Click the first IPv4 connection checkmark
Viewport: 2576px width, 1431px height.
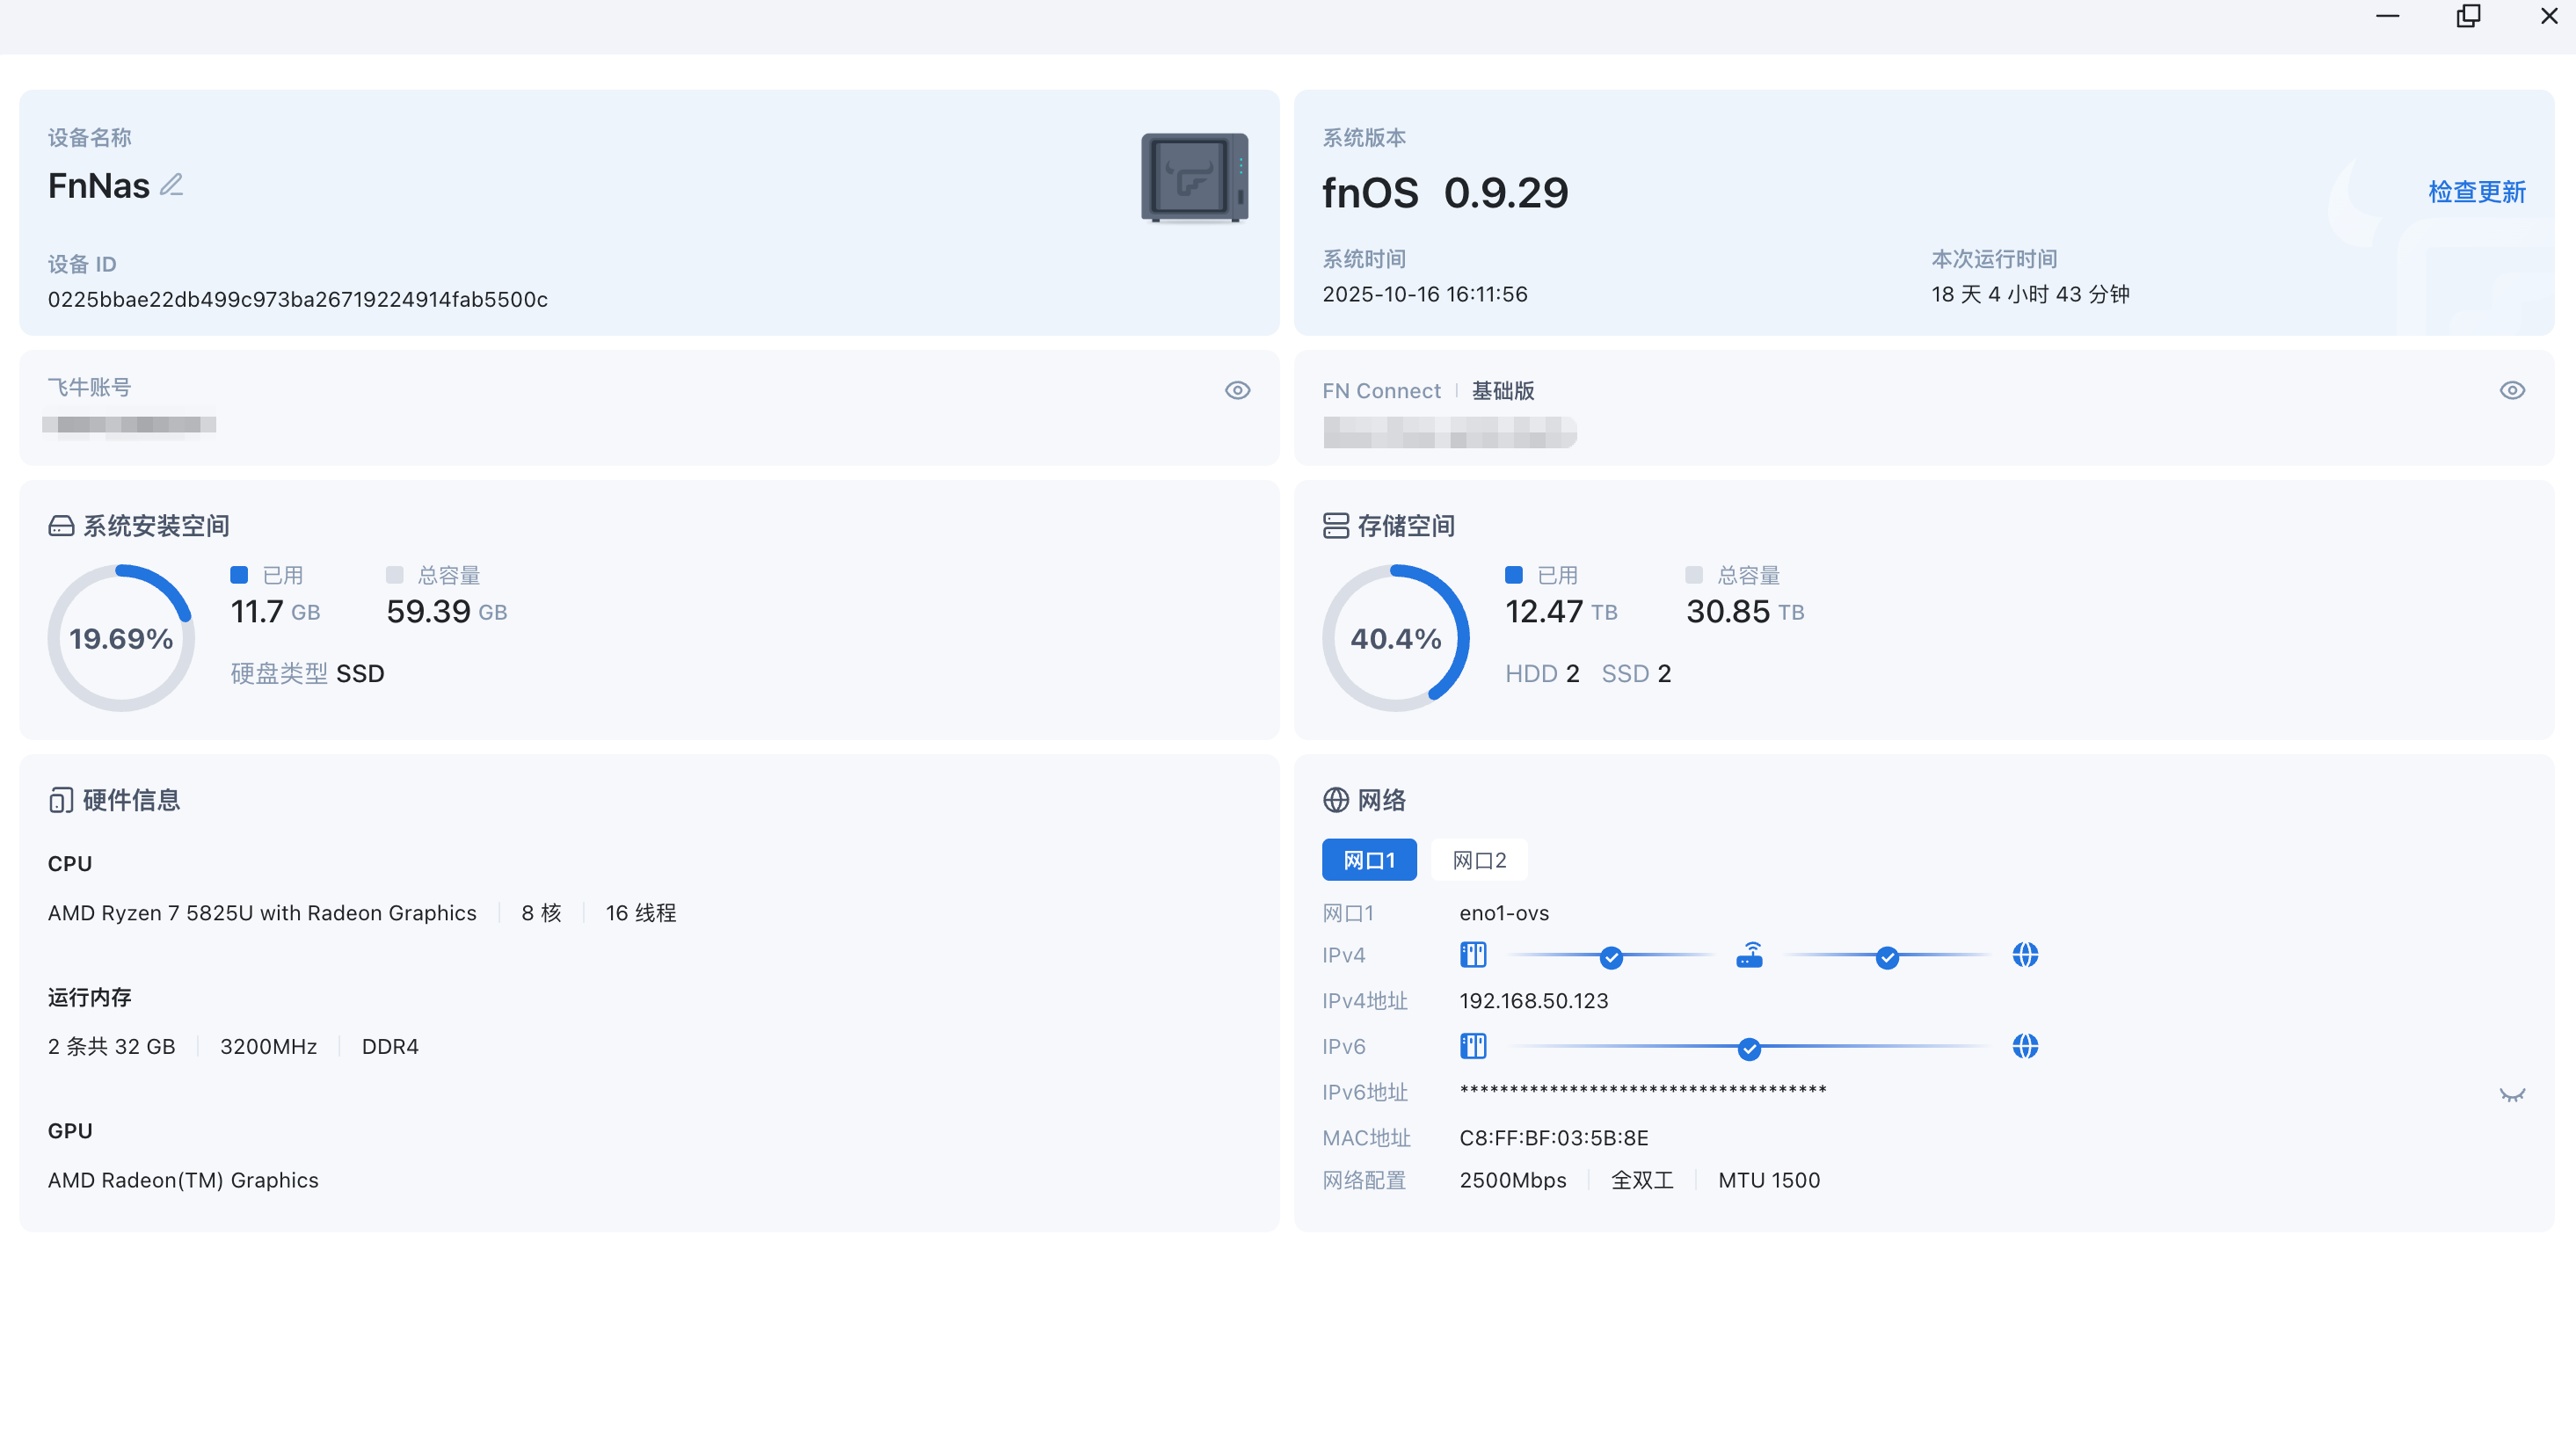pyautogui.click(x=1611, y=958)
